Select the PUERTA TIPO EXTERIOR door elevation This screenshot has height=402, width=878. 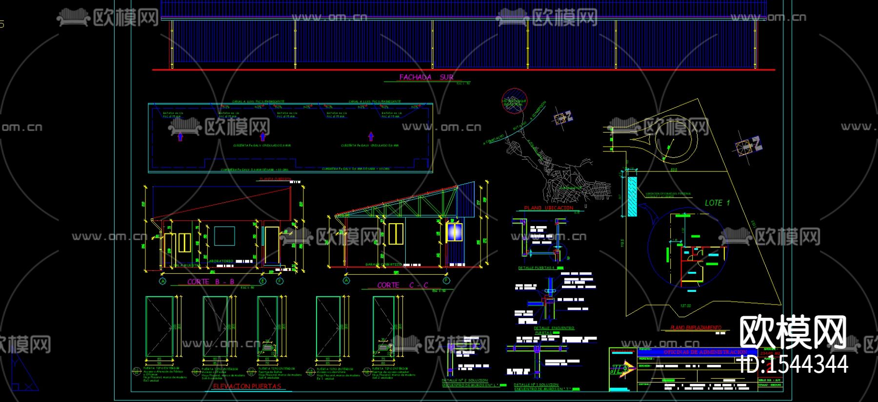click(160, 326)
